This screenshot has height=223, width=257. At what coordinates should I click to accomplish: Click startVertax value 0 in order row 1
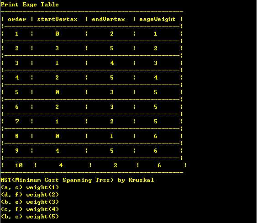[x=57, y=34]
